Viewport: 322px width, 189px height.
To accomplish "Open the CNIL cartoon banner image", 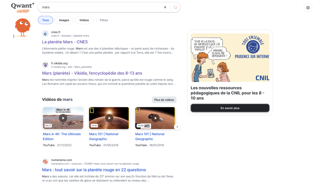I will [230, 58].
